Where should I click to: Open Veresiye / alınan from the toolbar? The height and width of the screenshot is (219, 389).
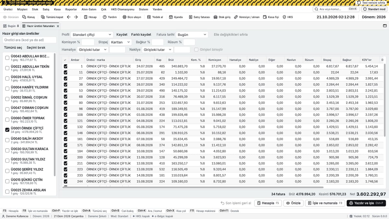click(x=247, y=17)
